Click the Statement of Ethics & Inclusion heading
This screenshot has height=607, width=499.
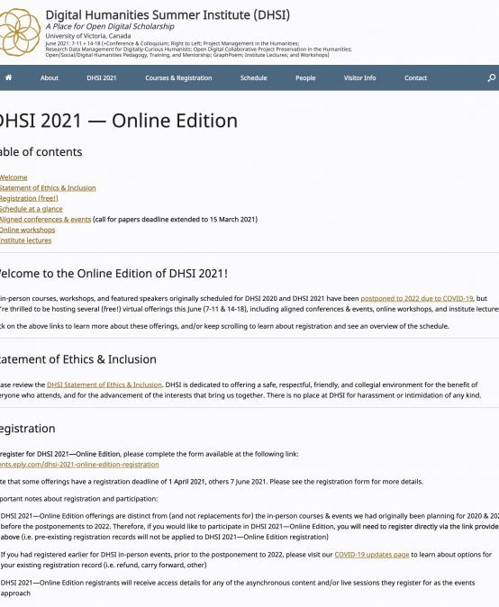pyautogui.click(x=78, y=359)
